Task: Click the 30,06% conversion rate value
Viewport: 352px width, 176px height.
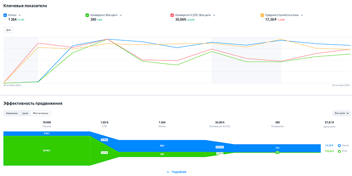Action: tap(181, 19)
